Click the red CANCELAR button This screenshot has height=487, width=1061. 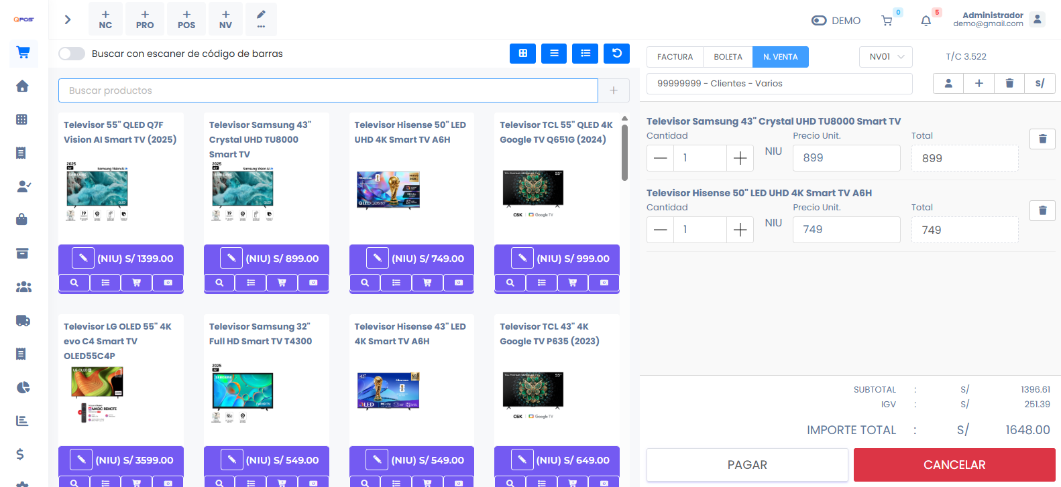[x=954, y=465]
